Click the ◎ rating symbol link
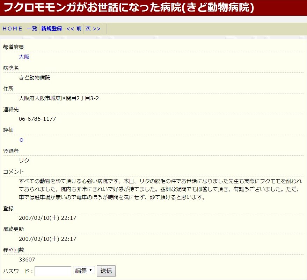Screen dimensions: 307x280 pos(21,140)
